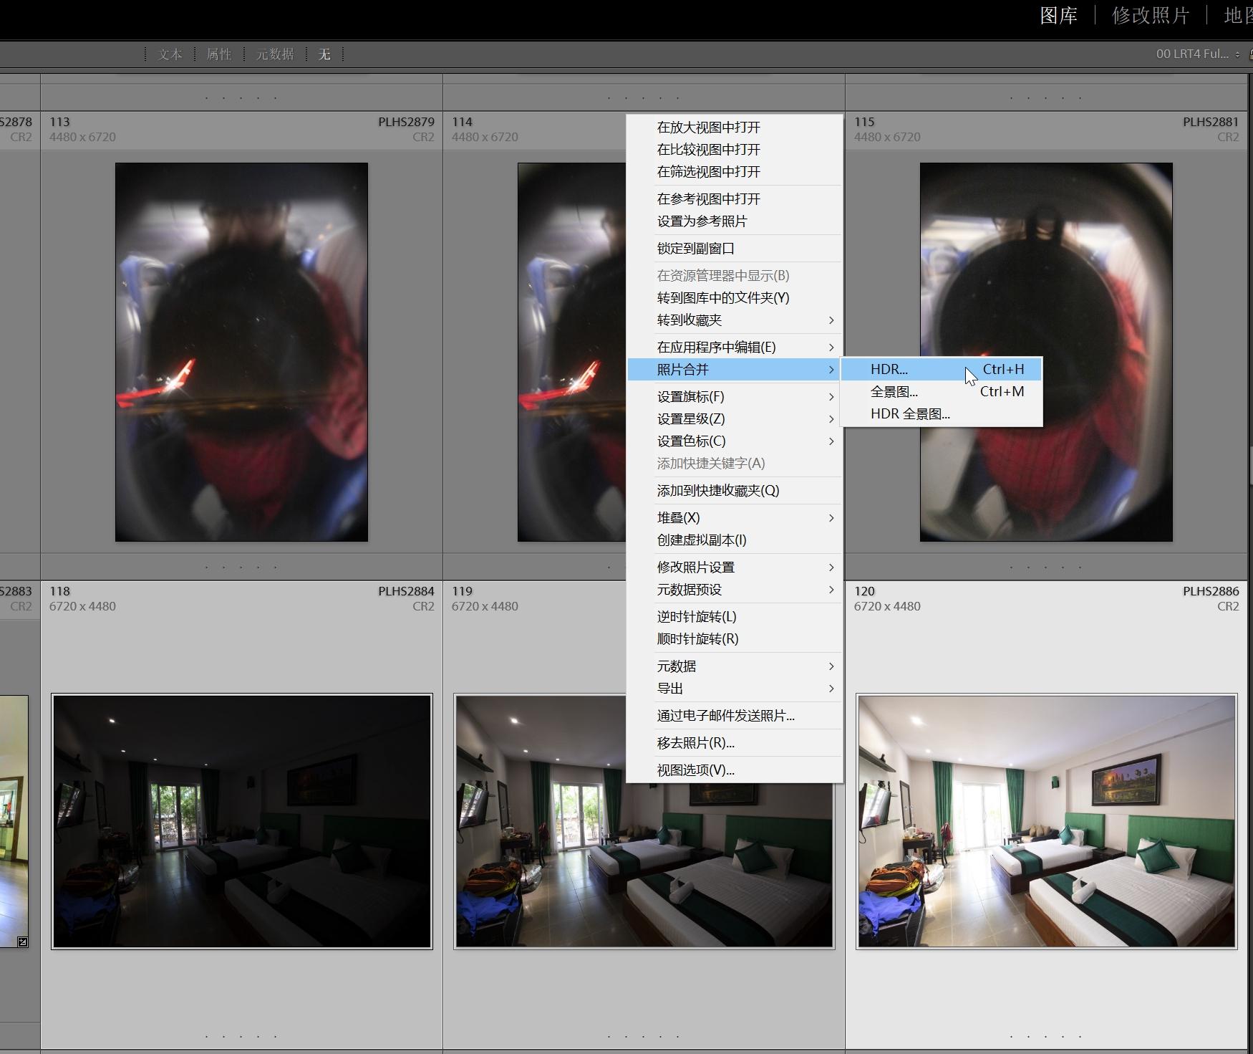Select 在筛选视图中打开 entry
Image resolution: width=1253 pixels, height=1054 pixels.
(735, 171)
